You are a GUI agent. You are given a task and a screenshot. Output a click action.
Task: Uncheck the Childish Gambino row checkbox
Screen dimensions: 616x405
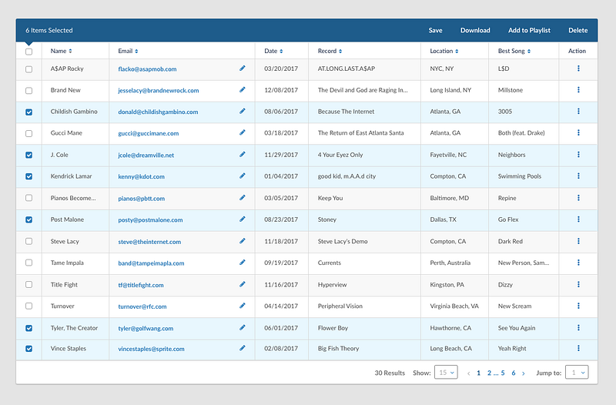tap(28, 112)
